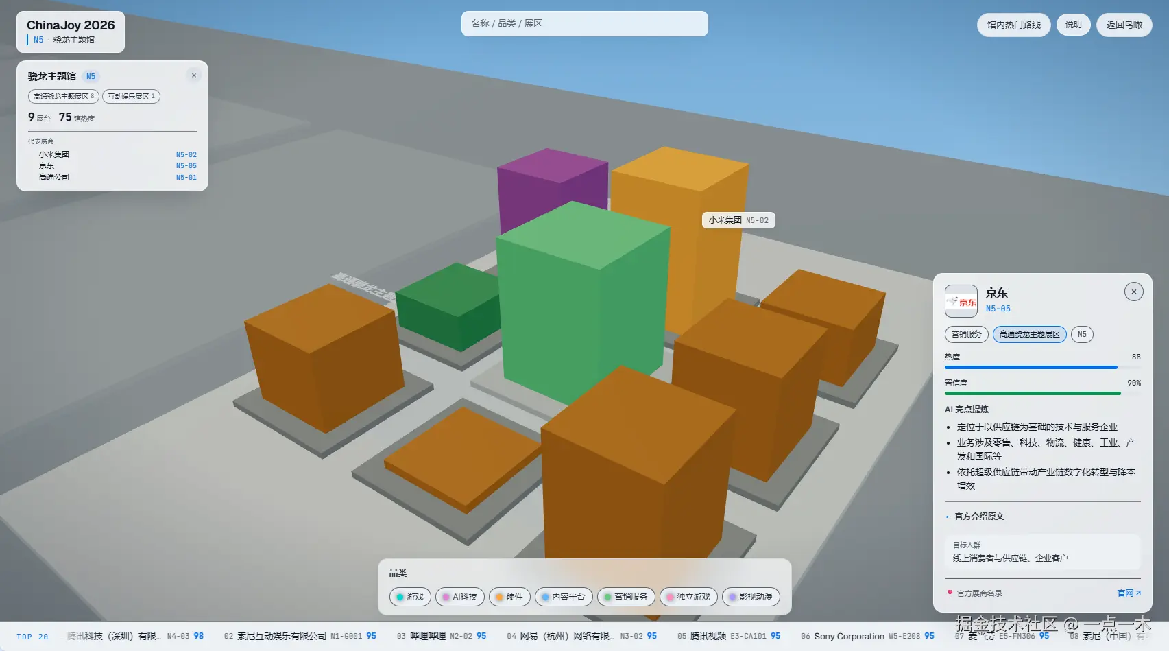Toggle the 内容平台 category filter
The height and width of the screenshot is (651, 1169).
click(564, 597)
